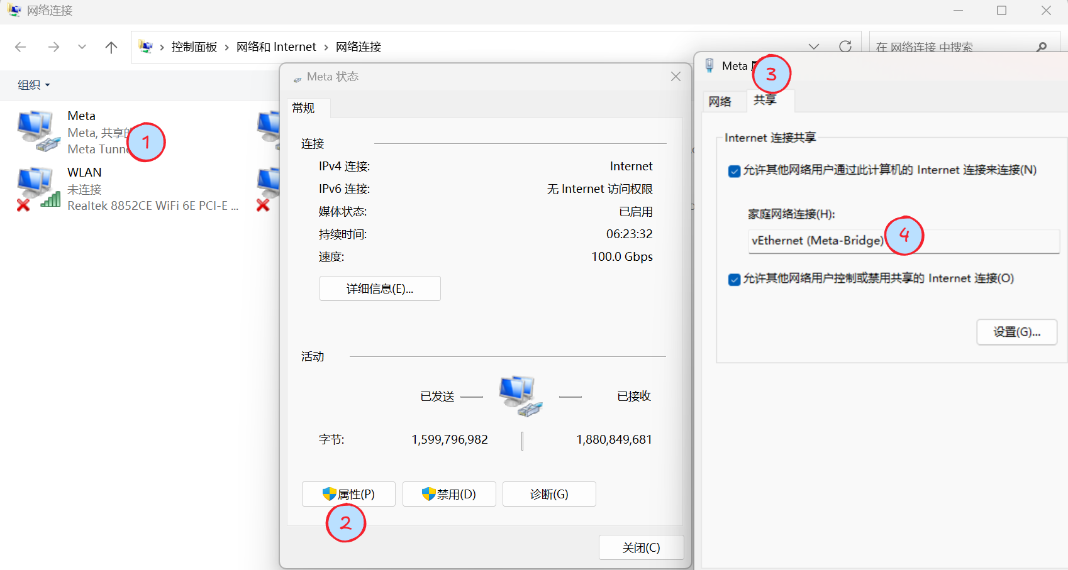Open 详细信息 for the Meta connection
Viewport: 1068px width, 570px height.
(379, 288)
